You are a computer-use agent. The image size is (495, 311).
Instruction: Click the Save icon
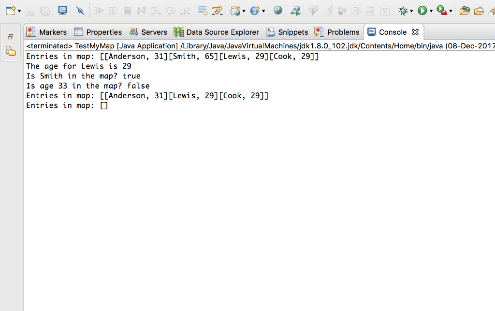click(30, 11)
